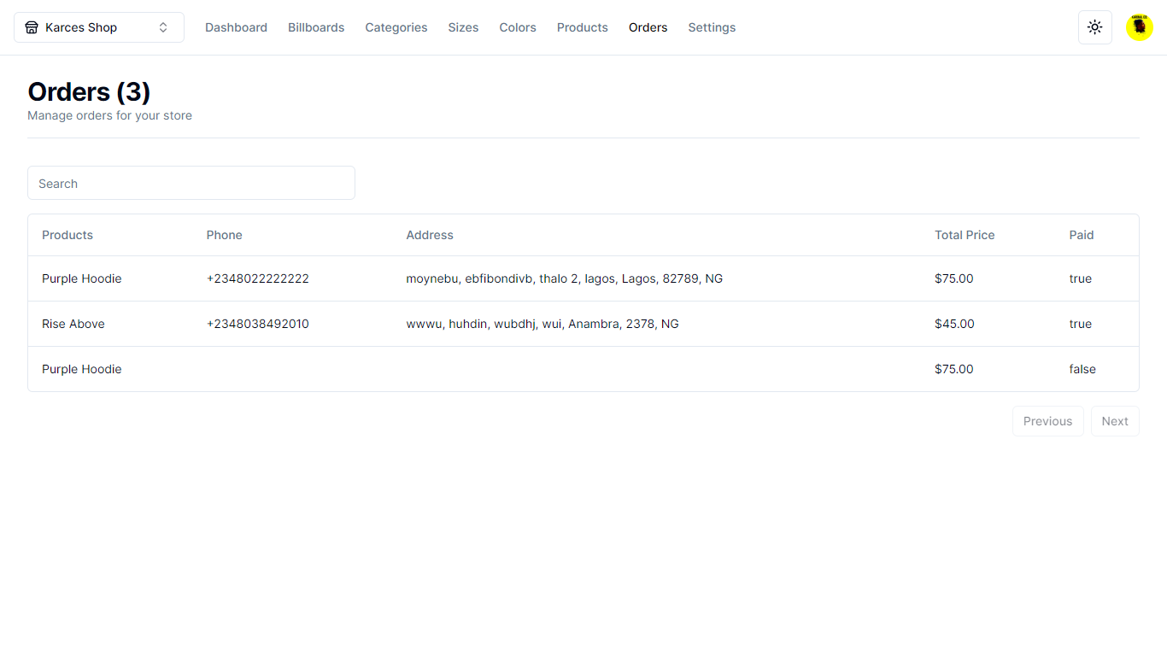
Task: Click the false Paid status on last order
Action: [1082, 369]
